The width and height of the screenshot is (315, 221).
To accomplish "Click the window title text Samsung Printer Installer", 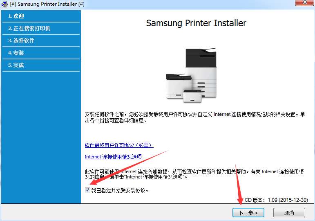I will pyautogui.click(x=47, y=4).
